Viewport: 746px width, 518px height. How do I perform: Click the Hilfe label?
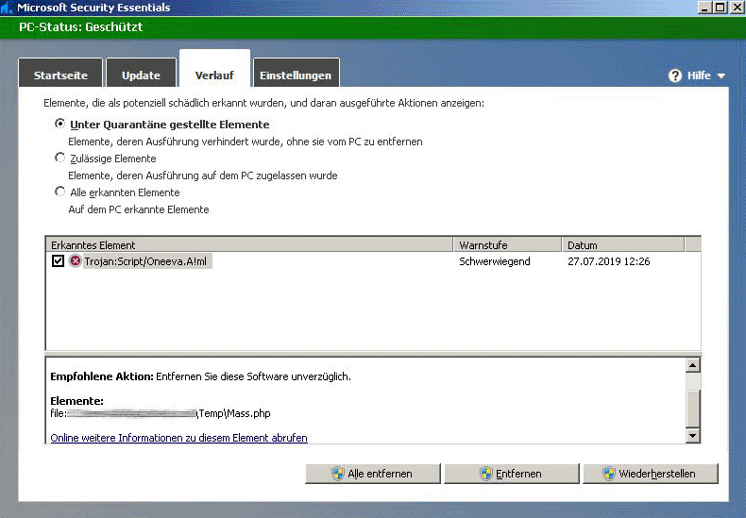(x=699, y=75)
